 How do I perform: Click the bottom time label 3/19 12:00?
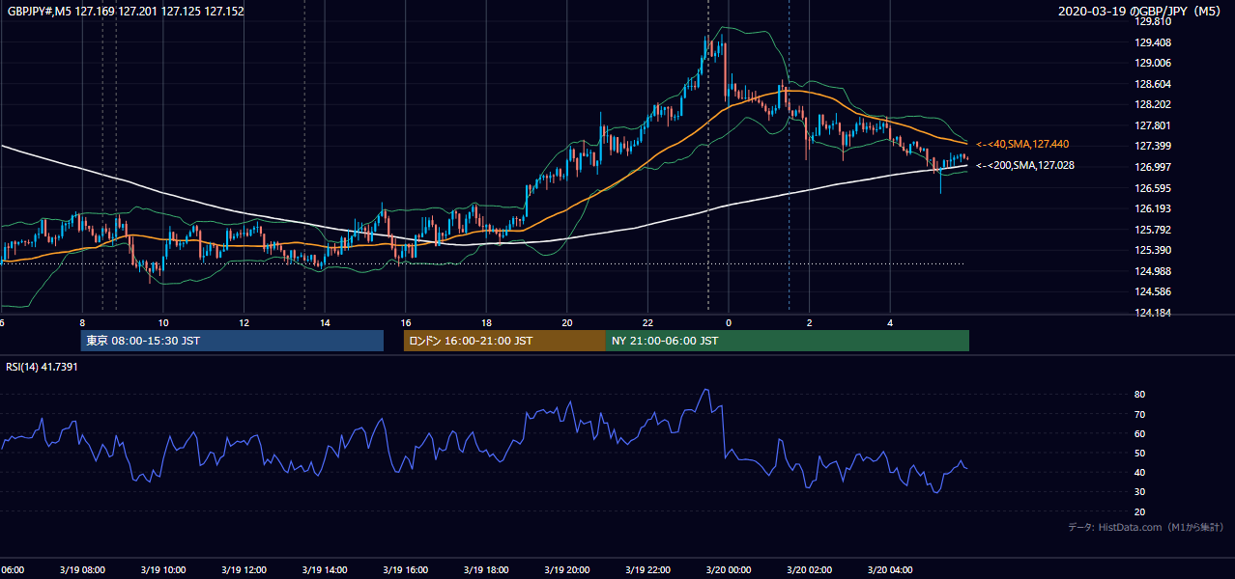click(x=243, y=570)
